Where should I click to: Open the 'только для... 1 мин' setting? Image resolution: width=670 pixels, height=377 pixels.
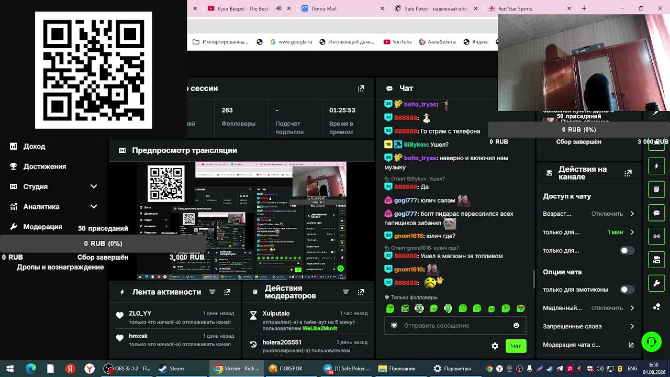click(x=588, y=232)
